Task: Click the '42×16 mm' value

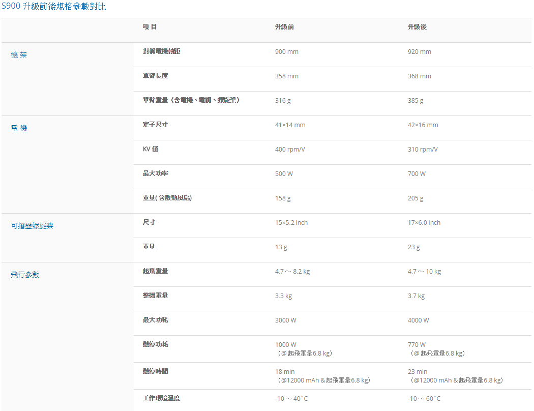Action: (x=423, y=125)
